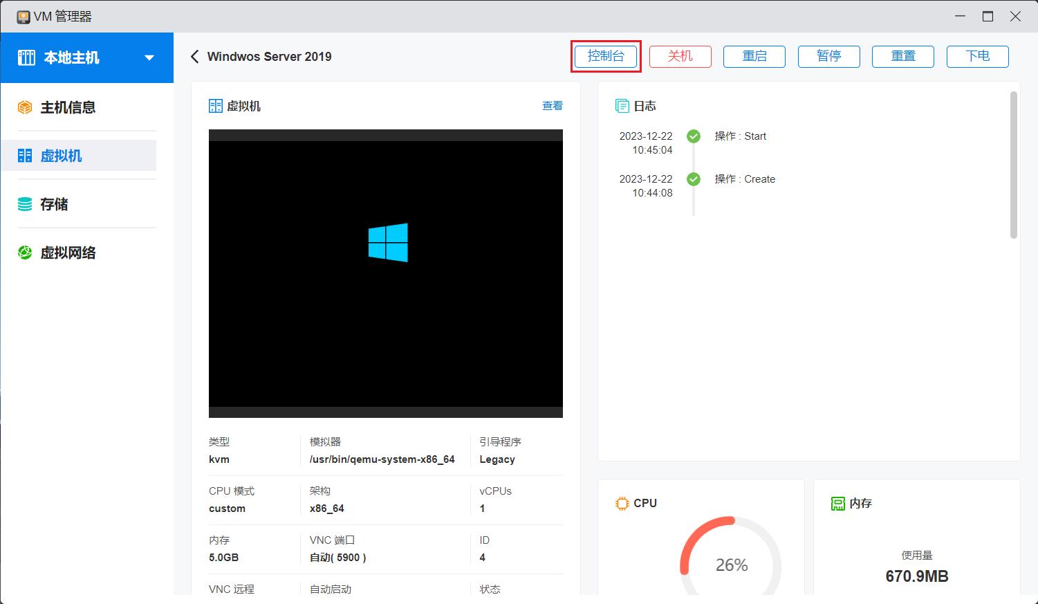This screenshot has height=604, width=1038.
Task: Click the 架构 value x86_64
Action: (x=327, y=509)
